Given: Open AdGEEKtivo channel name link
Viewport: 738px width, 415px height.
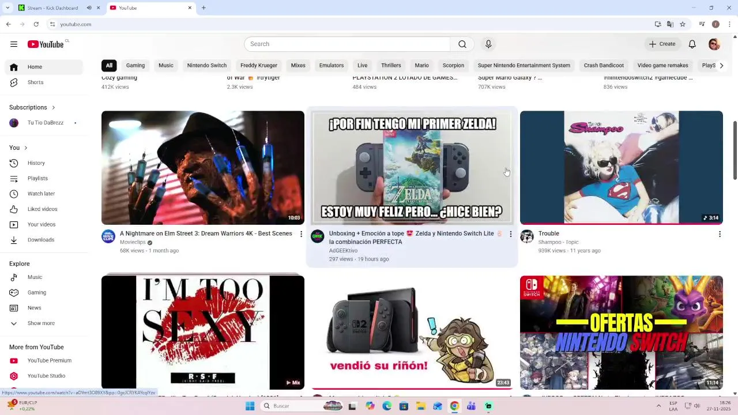Looking at the screenshot, I should tap(343, 251).
